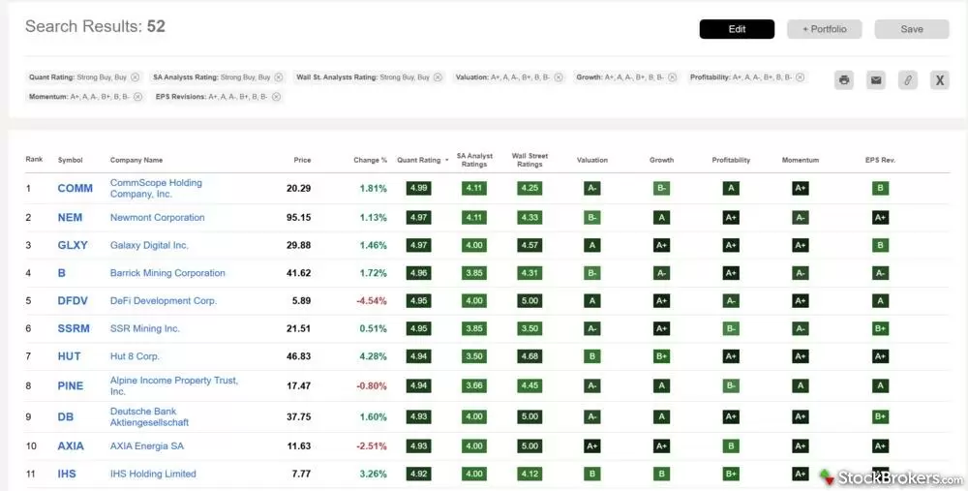This screenshot has width=968, height=491.
Task: Open the SSRM ticker symbol
Action: [74, 328]
